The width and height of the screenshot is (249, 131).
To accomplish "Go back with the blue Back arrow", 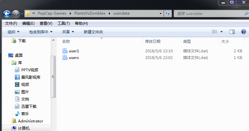I will [x=7, y=14].
